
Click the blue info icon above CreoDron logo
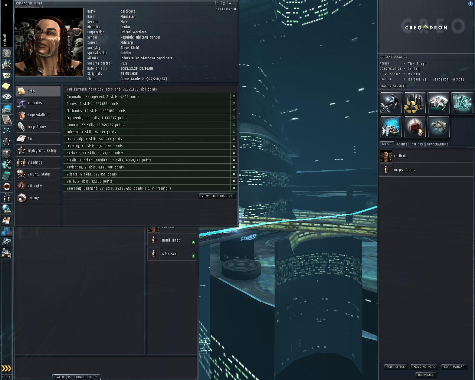471,4
